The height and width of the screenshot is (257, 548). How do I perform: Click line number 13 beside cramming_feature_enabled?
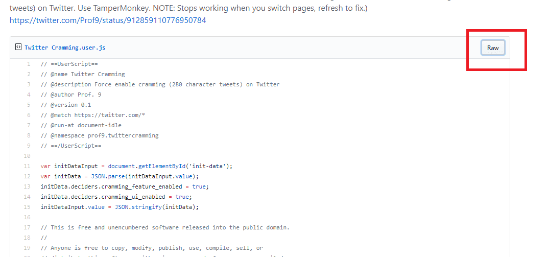click(x=27, y=186)
